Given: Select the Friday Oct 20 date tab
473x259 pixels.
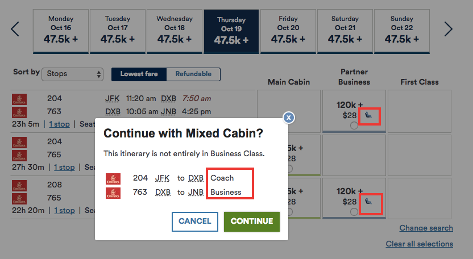Looking at the screenshot, I should 288,31.
